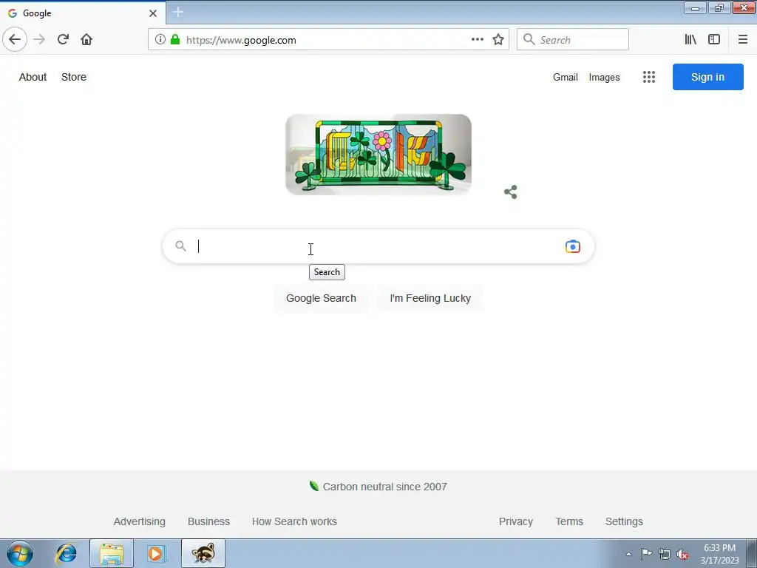This screenshot has width=757, height=568.
Task: Open the Settings footer menu
Action: pos(624,521)
